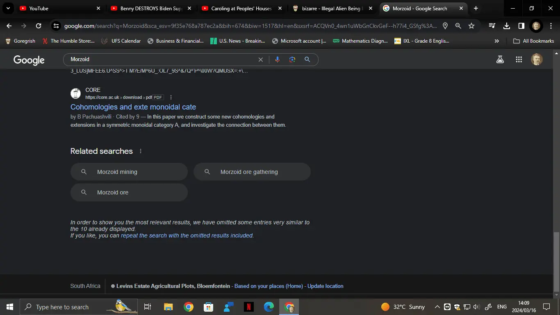The image size is (560, 315).
Task: Open Chrome three-dot menu
Action: tap(550, 26)
